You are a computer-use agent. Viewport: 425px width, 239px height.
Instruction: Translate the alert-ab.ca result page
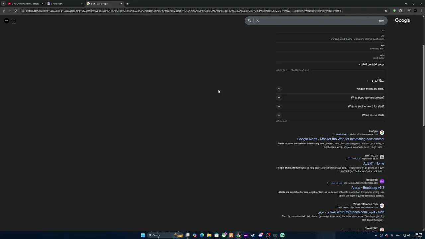(354, 159)
